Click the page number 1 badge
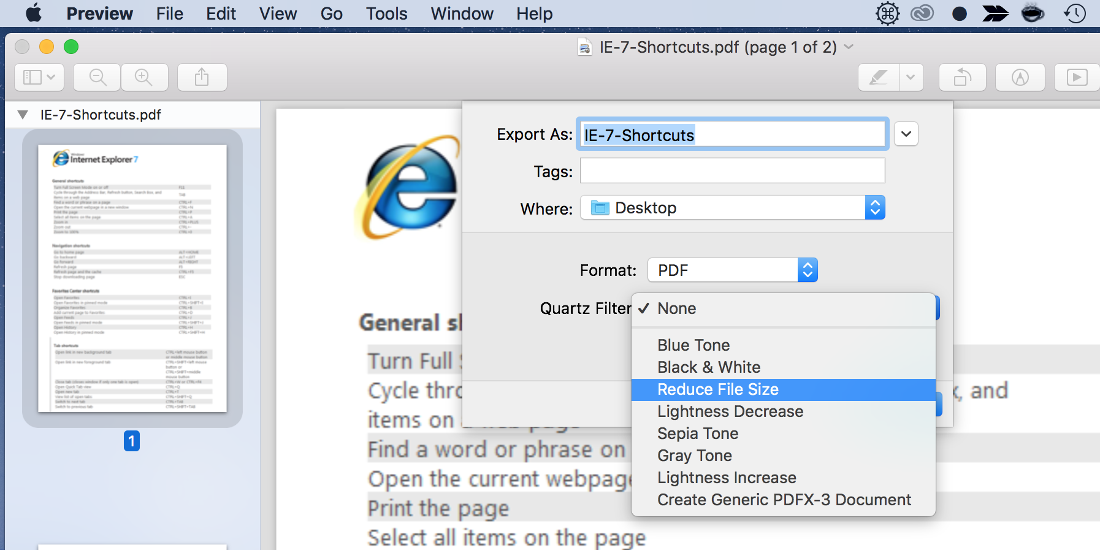The width and height of the screenshot is (1100, 550). point(132,441)
